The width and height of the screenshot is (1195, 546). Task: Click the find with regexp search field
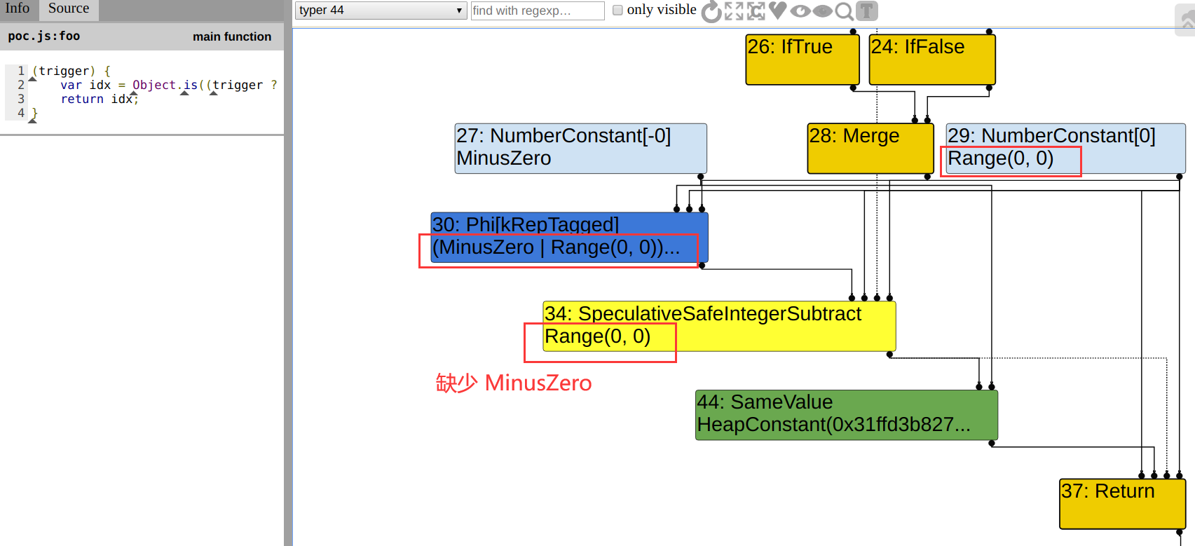point(537,11)
